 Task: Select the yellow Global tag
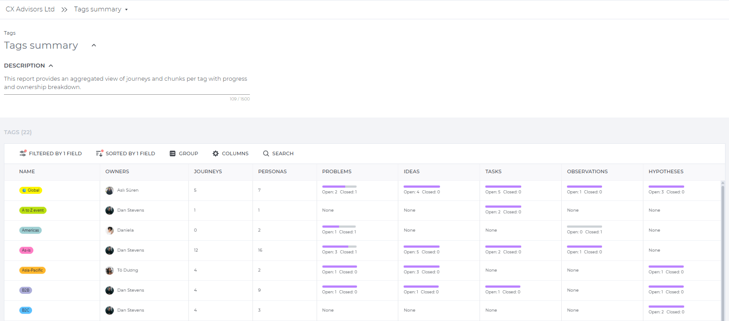click(31, 190)
